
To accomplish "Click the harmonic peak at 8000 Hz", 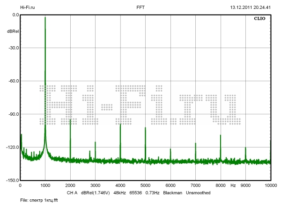I will click(x=221, y=136).
